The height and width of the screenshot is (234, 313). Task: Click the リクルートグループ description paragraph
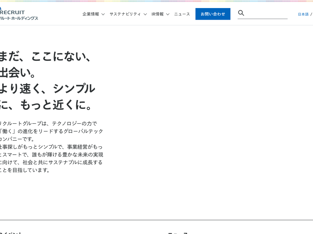(51, 147)
